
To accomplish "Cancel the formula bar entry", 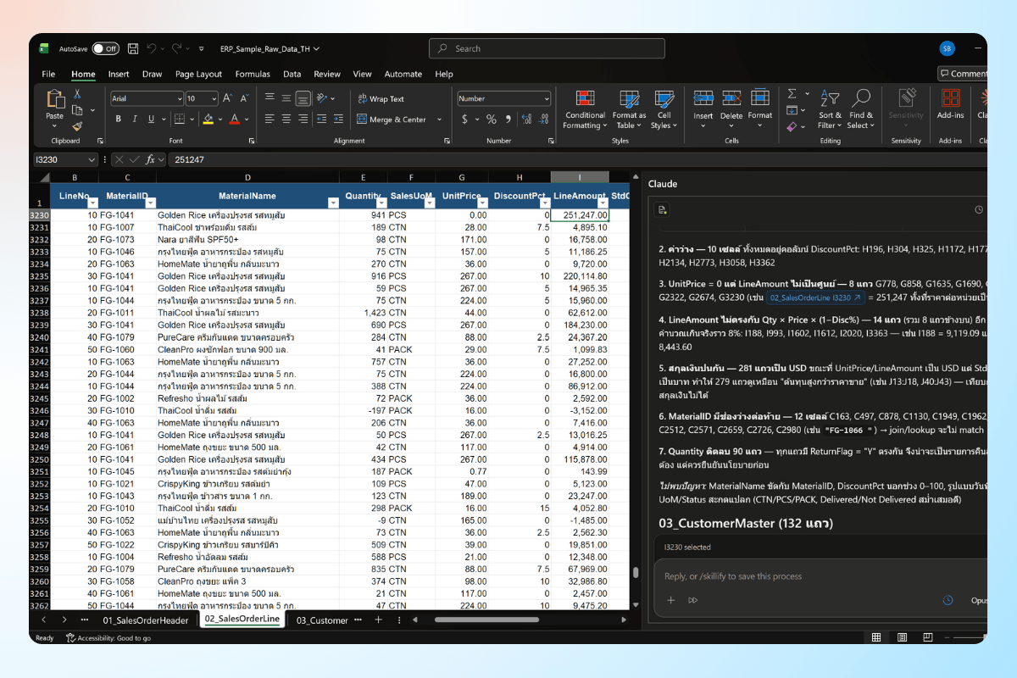I will 119,159.
